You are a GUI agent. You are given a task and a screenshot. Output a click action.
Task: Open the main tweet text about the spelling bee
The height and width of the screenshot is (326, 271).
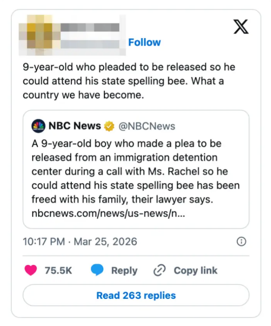pos(129,81)
